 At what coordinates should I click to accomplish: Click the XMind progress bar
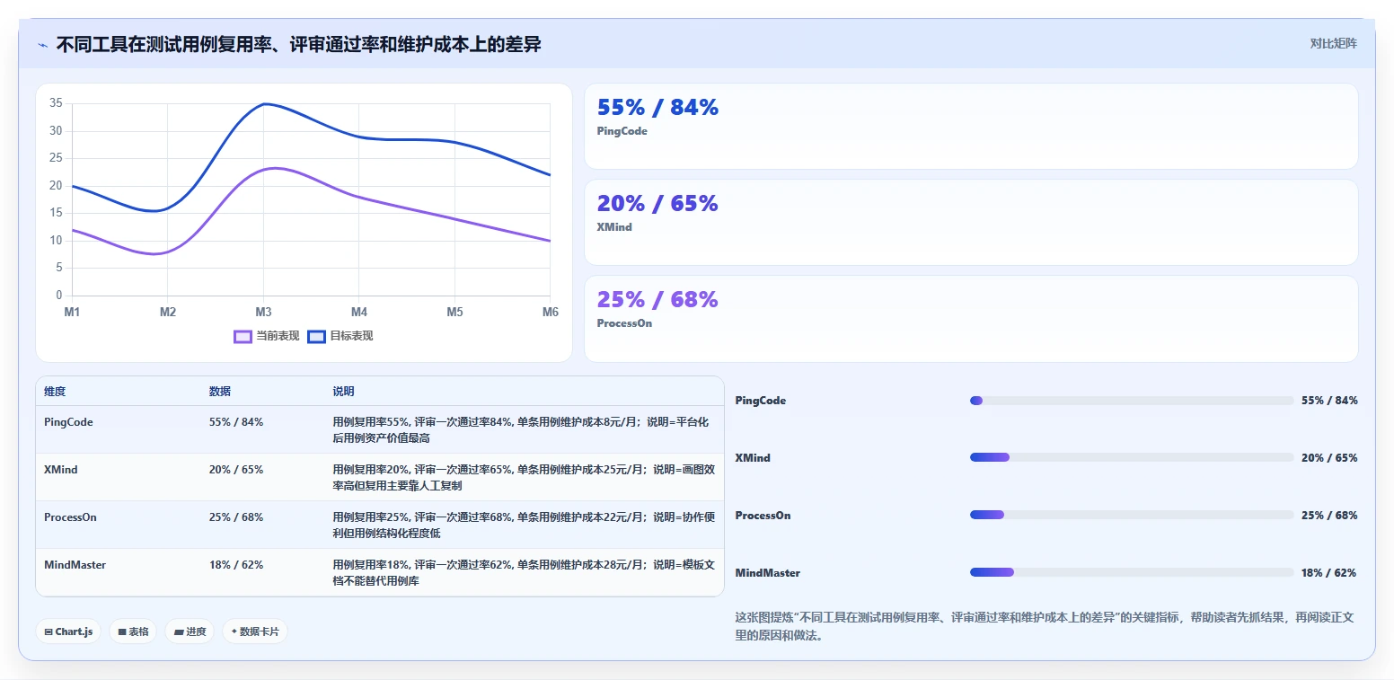point(1132,458)
